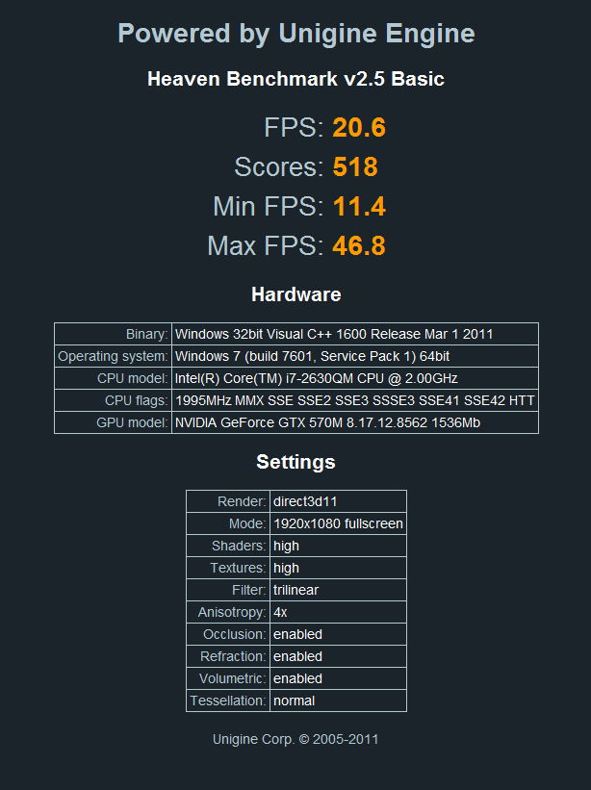
Task: Select the Max FPS value 46.8
Action: tap(359, 246)
